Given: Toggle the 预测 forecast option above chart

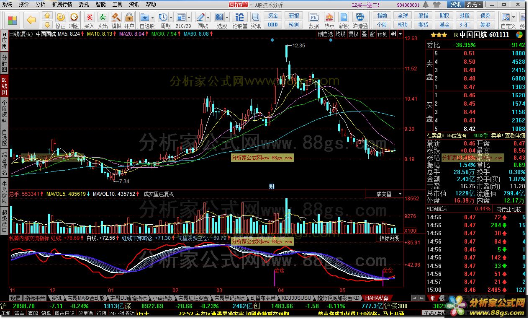Looking at the screenshot, I should point(383,34).
